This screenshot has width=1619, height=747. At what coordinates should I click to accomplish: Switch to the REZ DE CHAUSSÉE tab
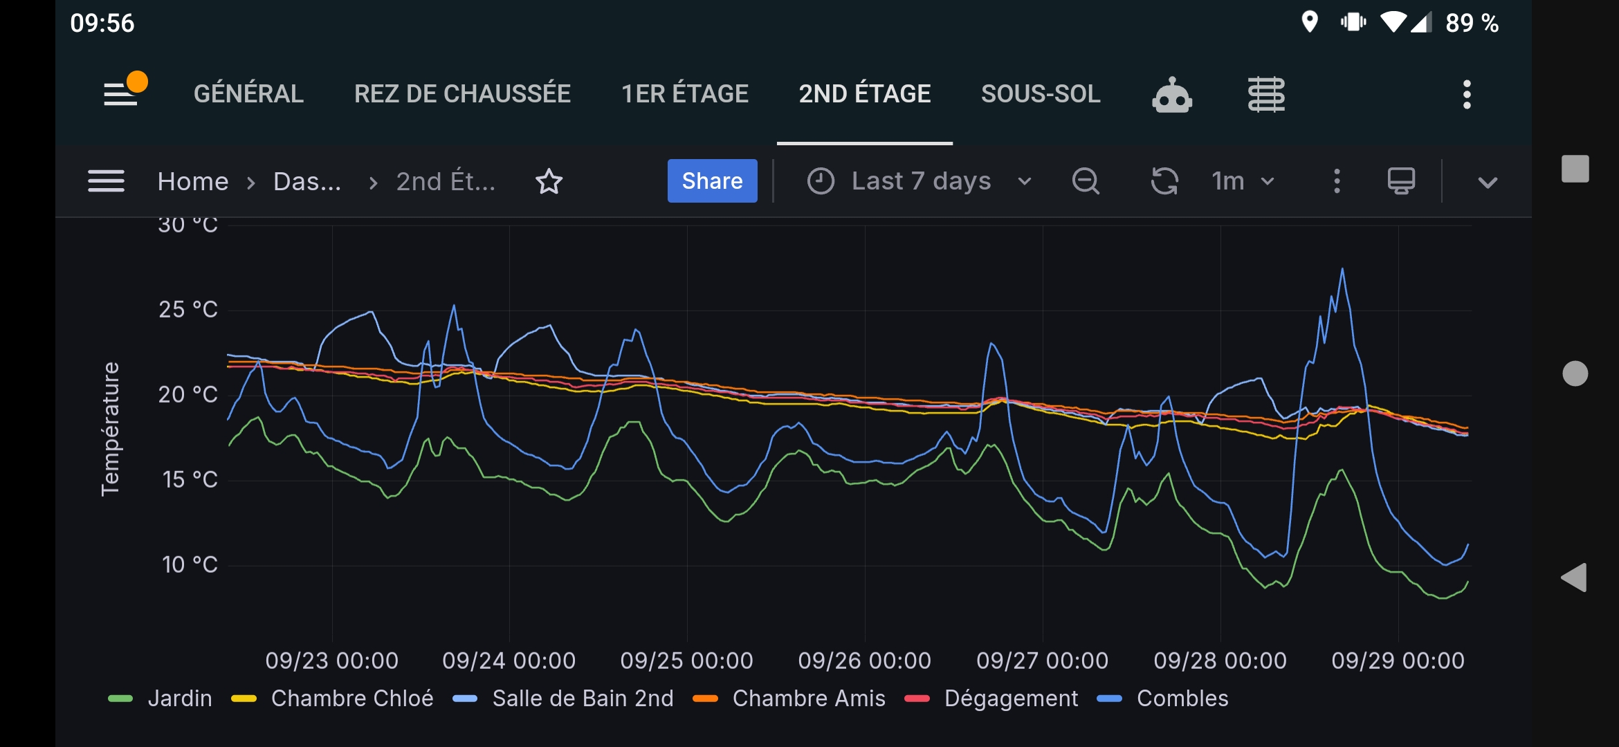pyautogui.click(x=462, y=94)
